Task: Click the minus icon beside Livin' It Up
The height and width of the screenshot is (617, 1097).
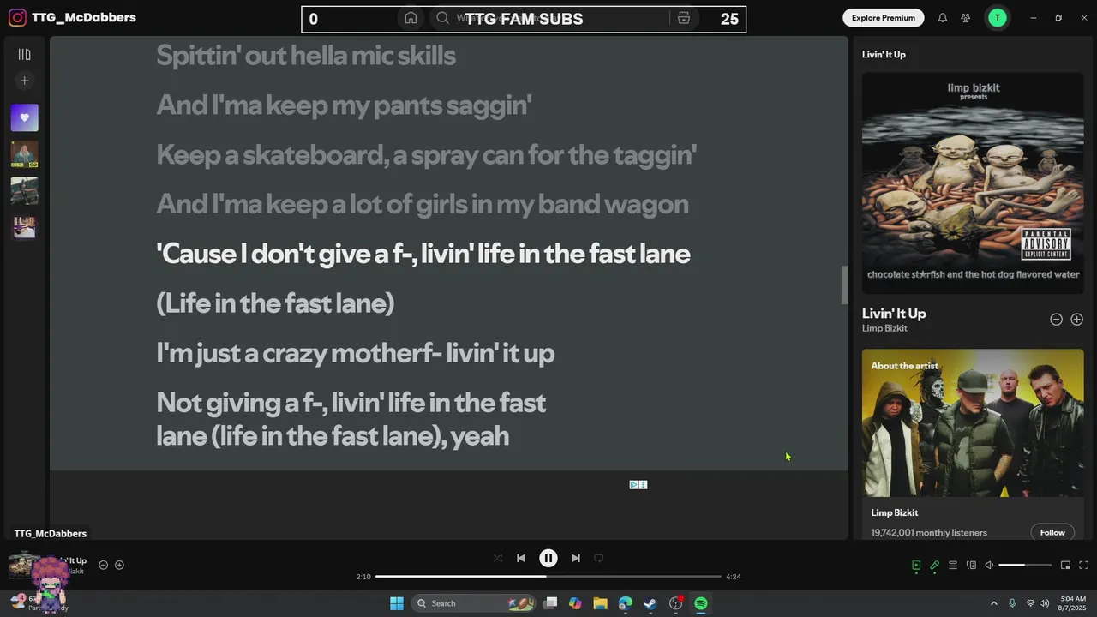Action: point(1056,319)
